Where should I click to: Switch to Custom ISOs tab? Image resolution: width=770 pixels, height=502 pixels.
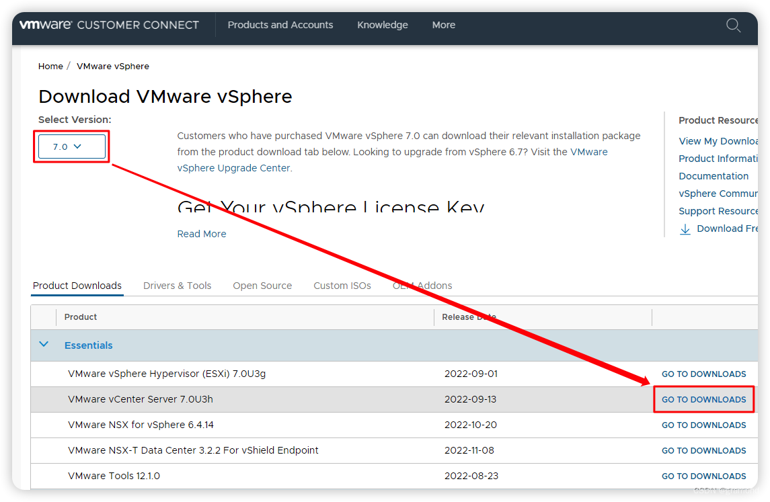pyautogui.click(x=342, y=286)
